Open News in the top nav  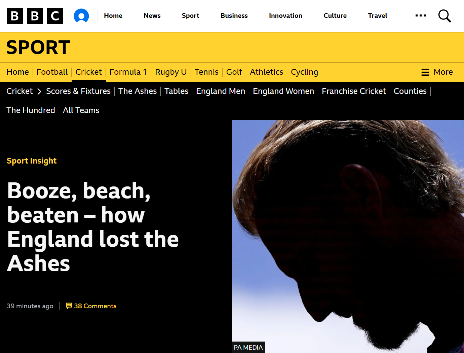152,15
